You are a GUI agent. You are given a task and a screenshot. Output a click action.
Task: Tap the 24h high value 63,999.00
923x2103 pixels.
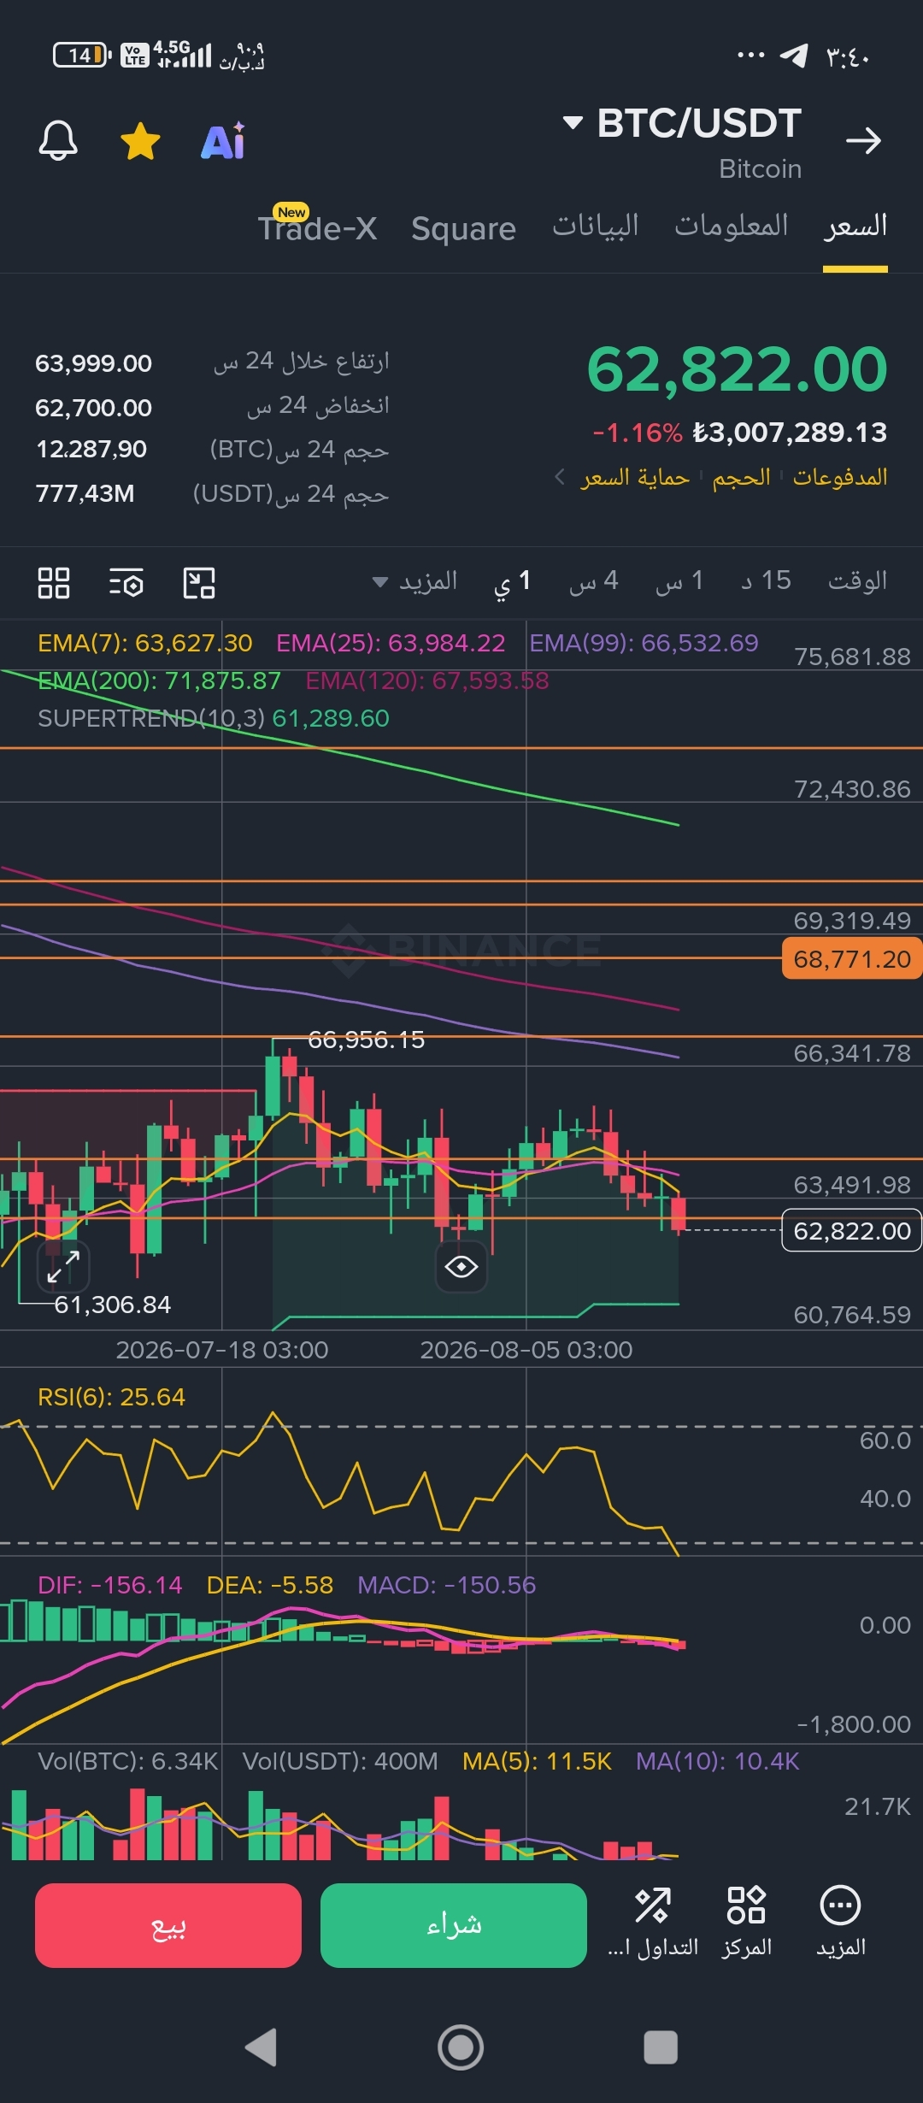click(x=93, y=363)
